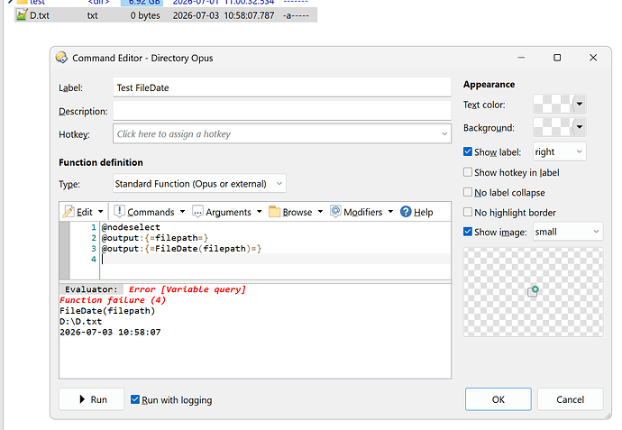Maximize the Command Editor window
The width and height of the screenshot is (622, 430).
pos(557,58)
